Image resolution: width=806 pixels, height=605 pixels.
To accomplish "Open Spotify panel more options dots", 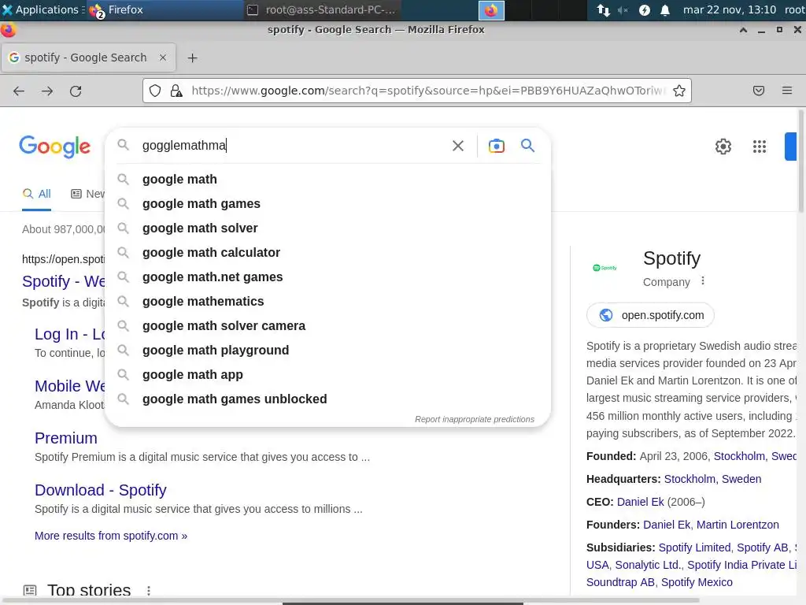I will tap(703, 281).
